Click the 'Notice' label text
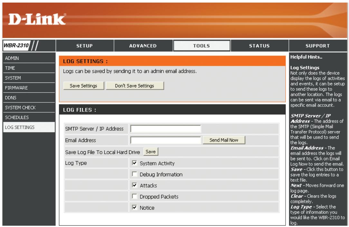The width and height of the screenshot is (349, 227). 147,208
